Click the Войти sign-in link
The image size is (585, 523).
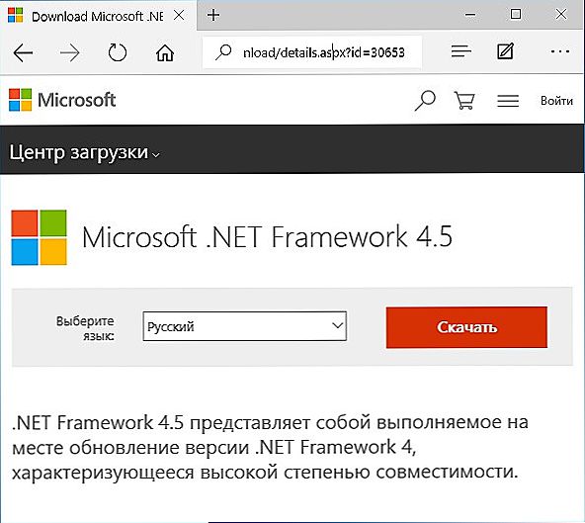556,101
